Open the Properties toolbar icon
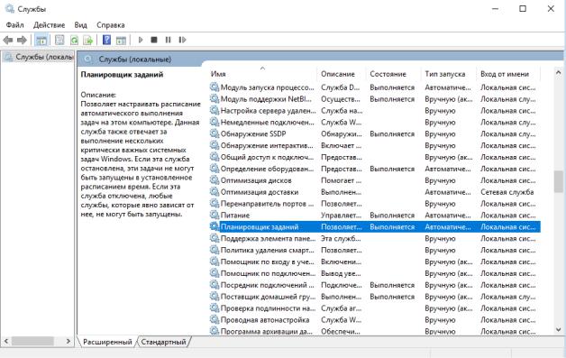566x358 pixels. (x=59, y=40)
